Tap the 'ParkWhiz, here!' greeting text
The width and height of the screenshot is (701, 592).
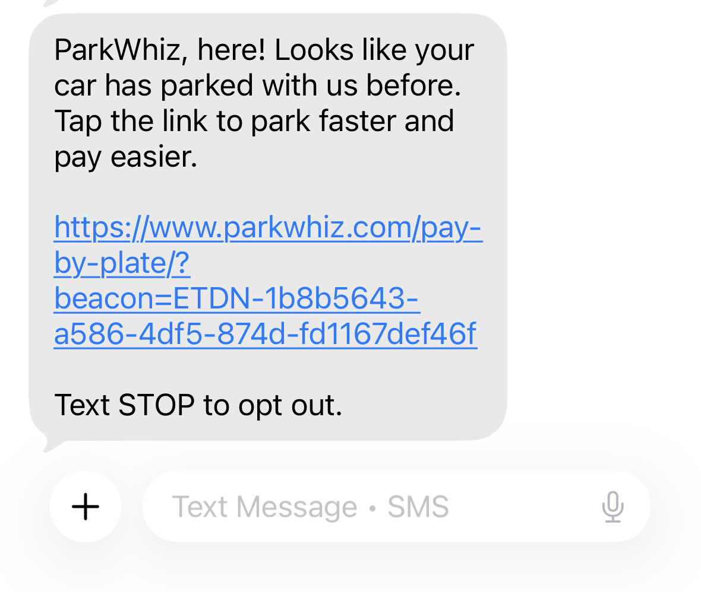160,50
